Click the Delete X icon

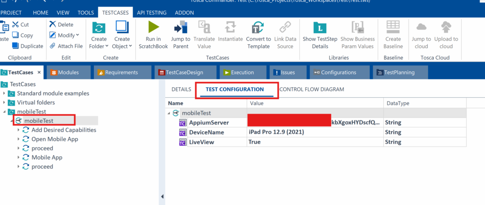pyautogui.click(x=53, y=25)
